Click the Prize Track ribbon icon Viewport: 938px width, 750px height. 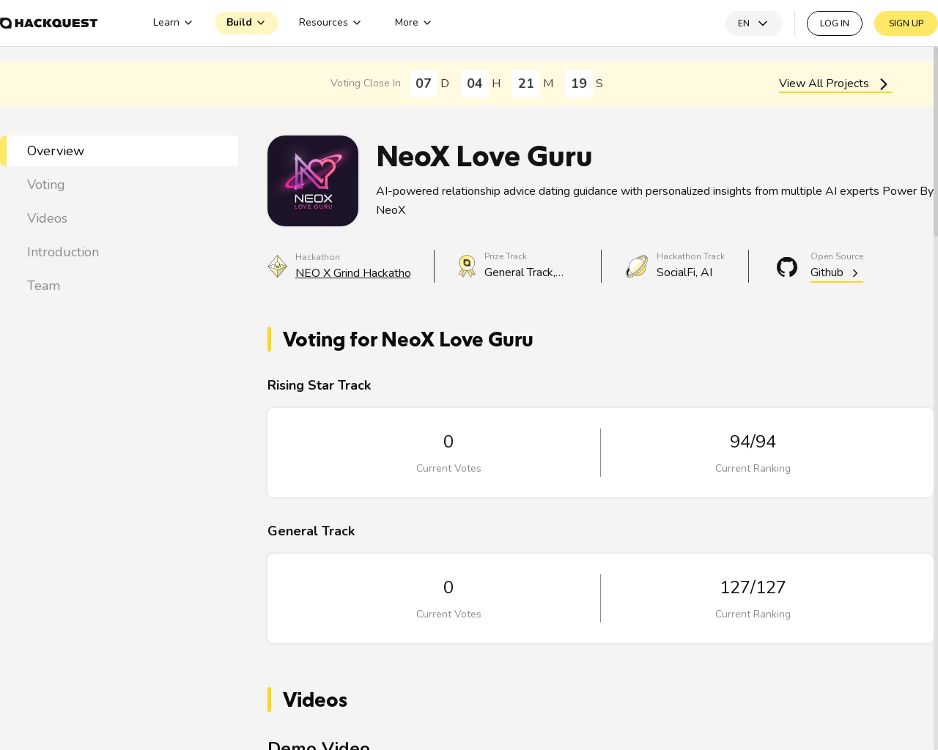pos(467,266)
